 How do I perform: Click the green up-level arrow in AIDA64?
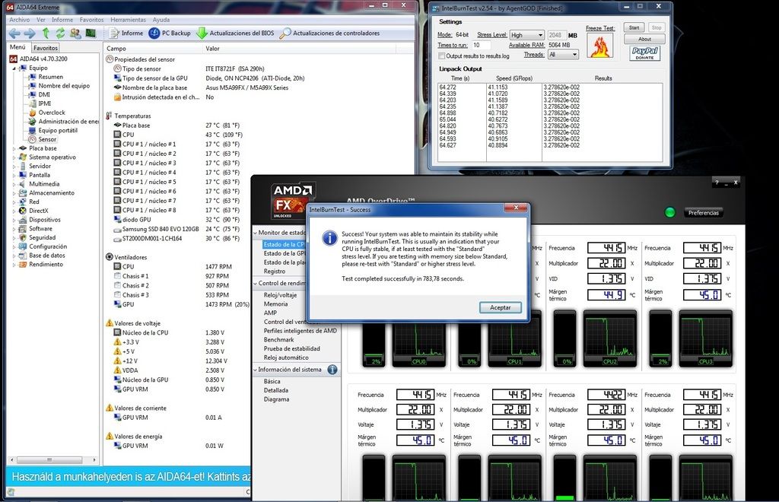(46, 33)
